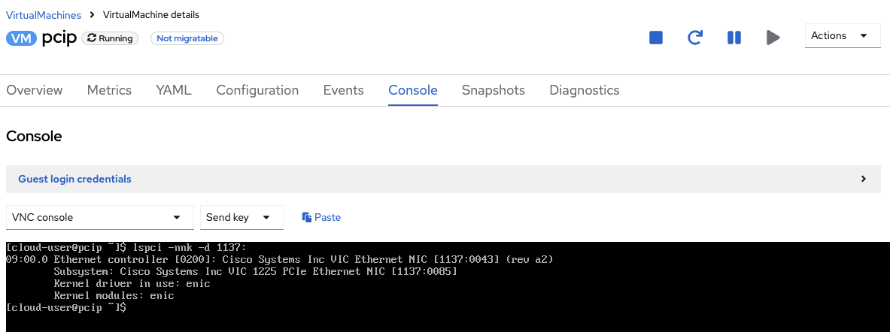
Task: Click the blue VM badge icon
Action: point(22,38)
